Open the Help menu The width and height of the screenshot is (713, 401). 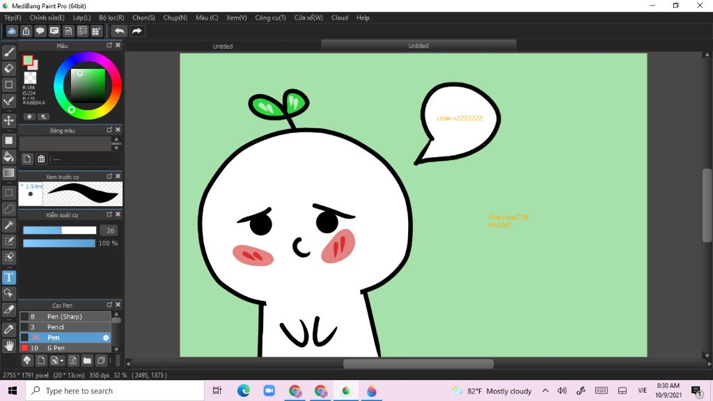(x=363, y=17)
